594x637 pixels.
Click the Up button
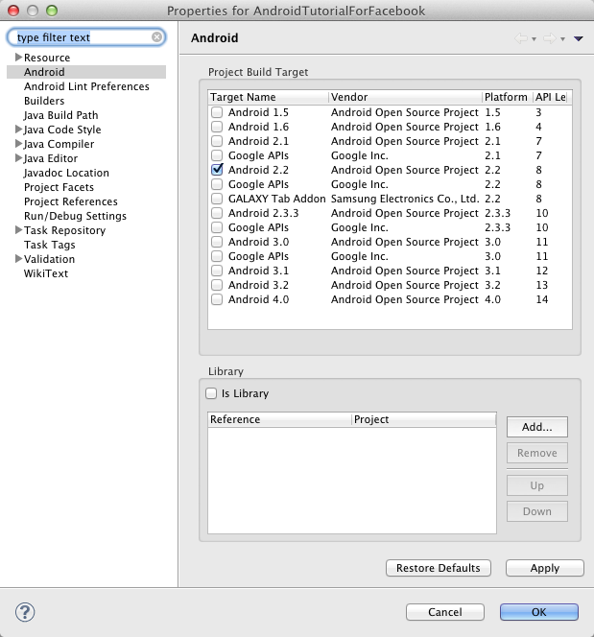pyautogui.click(x=537, y=485)
